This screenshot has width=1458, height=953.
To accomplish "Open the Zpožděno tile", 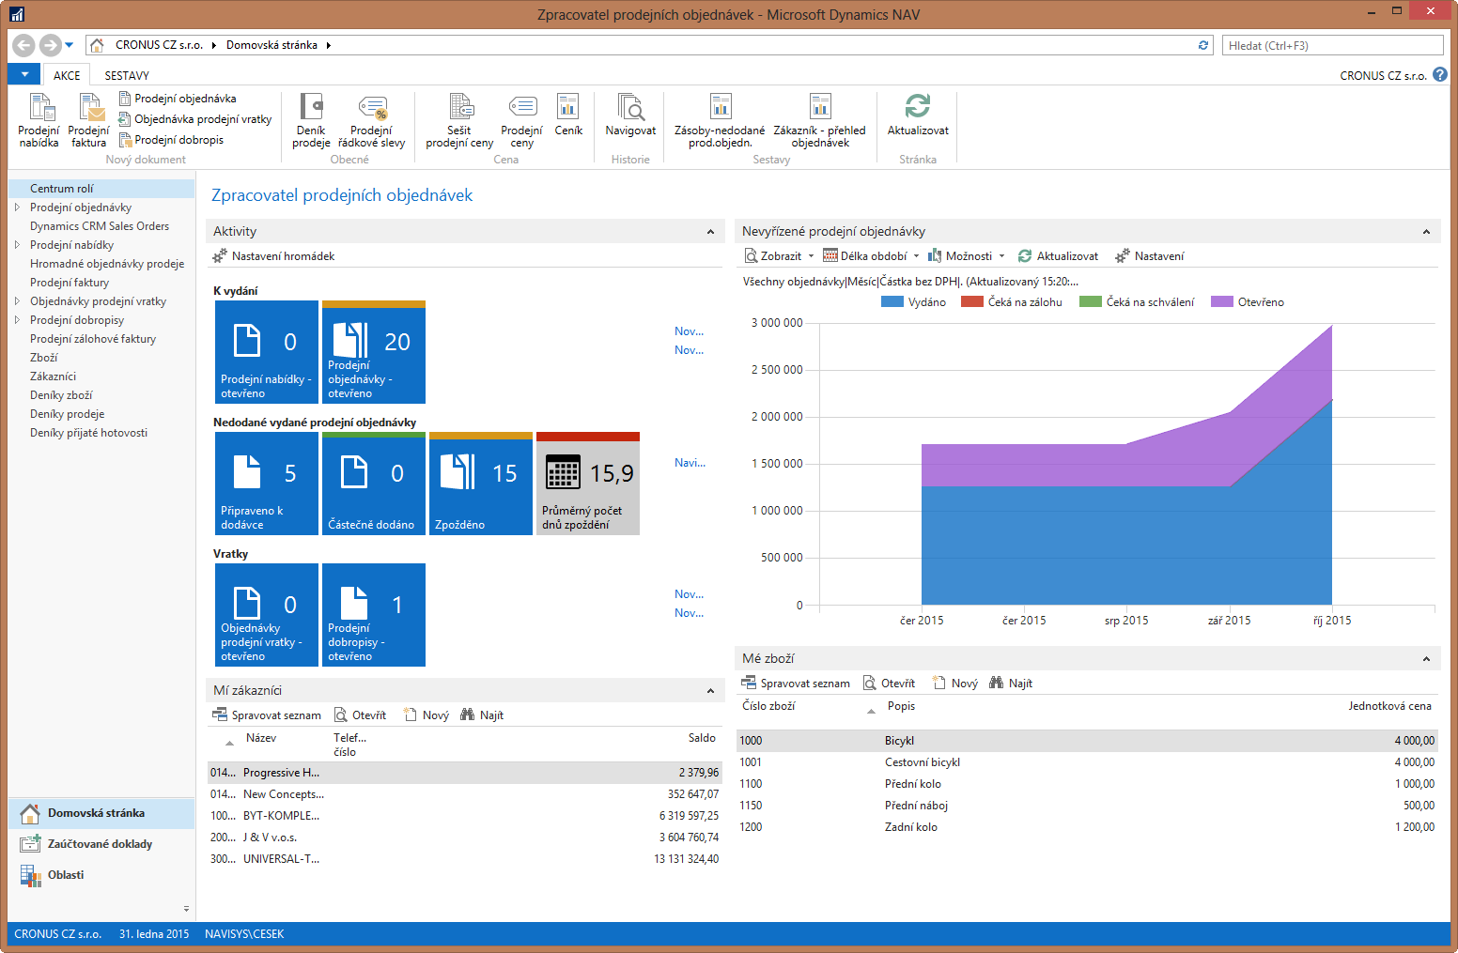I will click(481, 484).
